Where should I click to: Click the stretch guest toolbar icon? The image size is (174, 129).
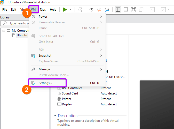click(163, 10)
